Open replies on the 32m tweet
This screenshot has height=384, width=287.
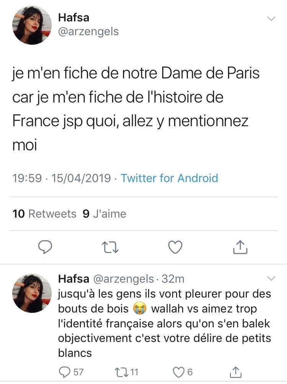tap(71, 372)
